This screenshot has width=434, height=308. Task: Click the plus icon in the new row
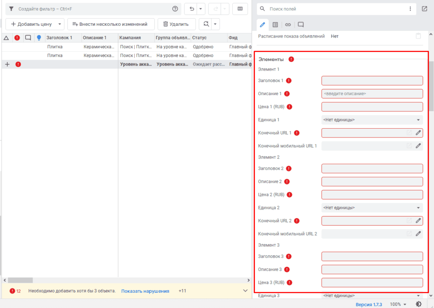(7, 64)
